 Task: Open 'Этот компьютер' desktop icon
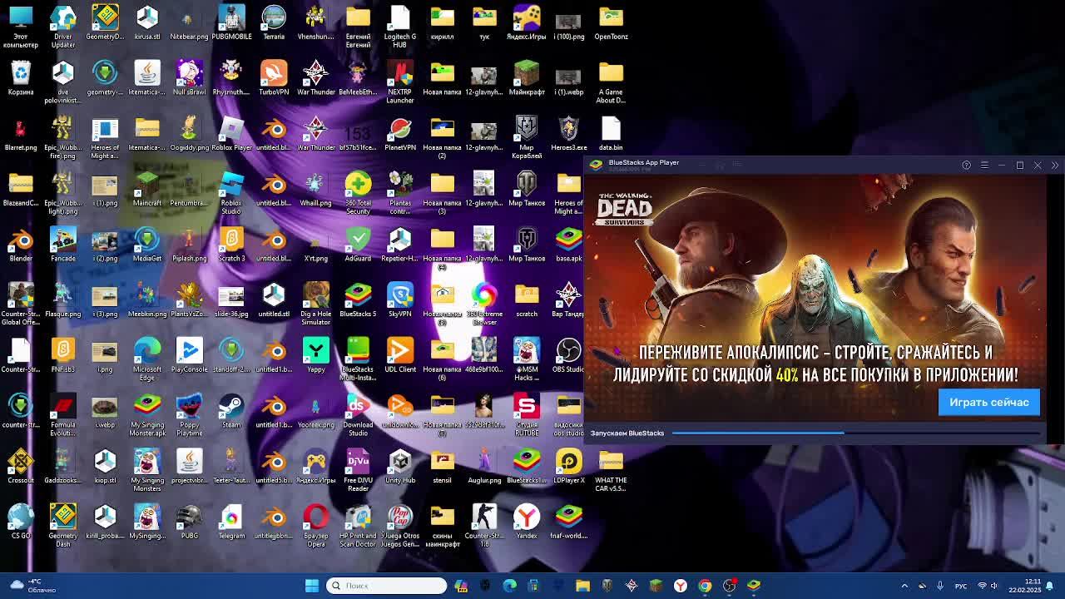[21, 27]
